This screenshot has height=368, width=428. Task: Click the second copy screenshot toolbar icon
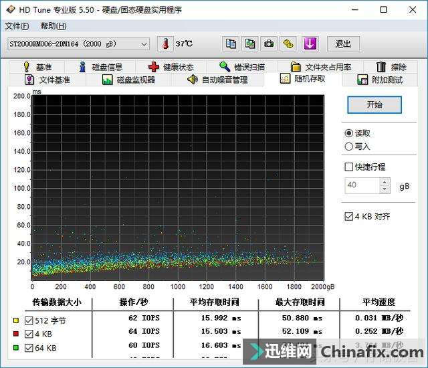[249, 43]
